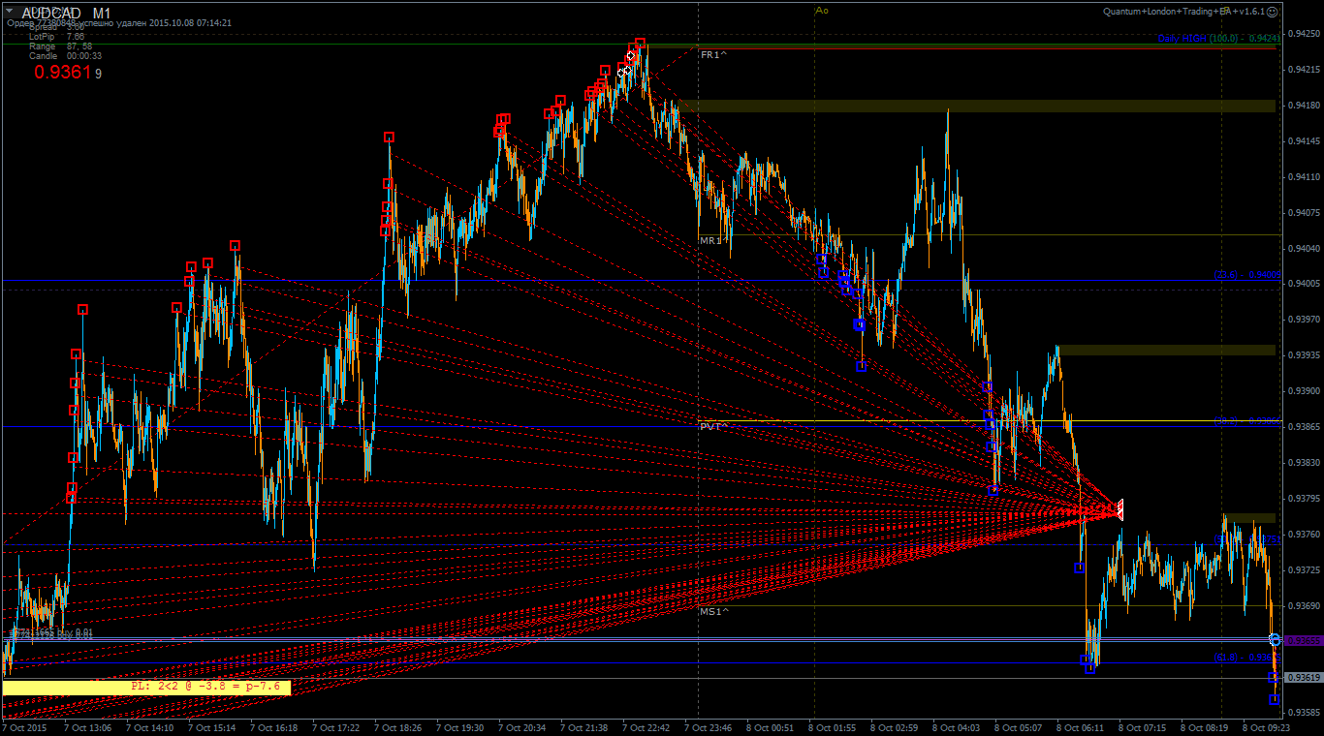This screenshot has width=1324, height=736.
Task: Click the 0.94250 price scale value
Action: (x=1302, y=34)
